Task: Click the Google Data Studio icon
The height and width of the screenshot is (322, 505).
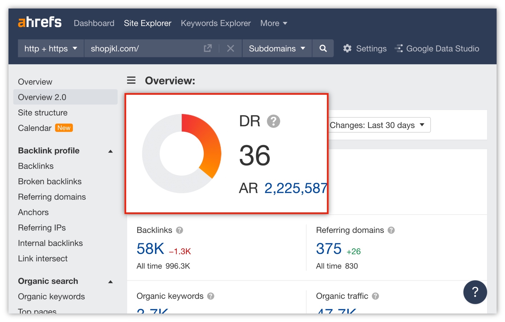Action: point(399,49)
